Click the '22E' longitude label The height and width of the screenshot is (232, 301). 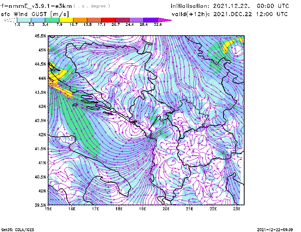[213, 209]
